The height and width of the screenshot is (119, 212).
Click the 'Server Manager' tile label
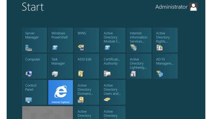(32, 35)
